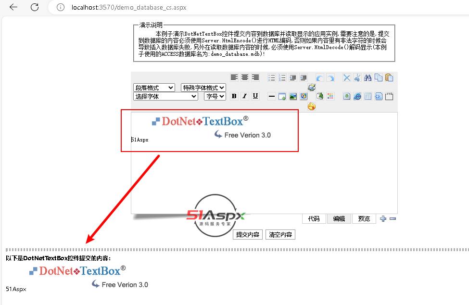This screenshot has width=469, height=305.
Task: Open the emoticon smiley picker
Action: (x=312, y=106)
